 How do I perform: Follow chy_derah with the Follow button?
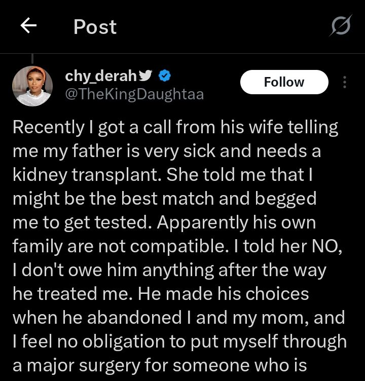click(284, 82)
